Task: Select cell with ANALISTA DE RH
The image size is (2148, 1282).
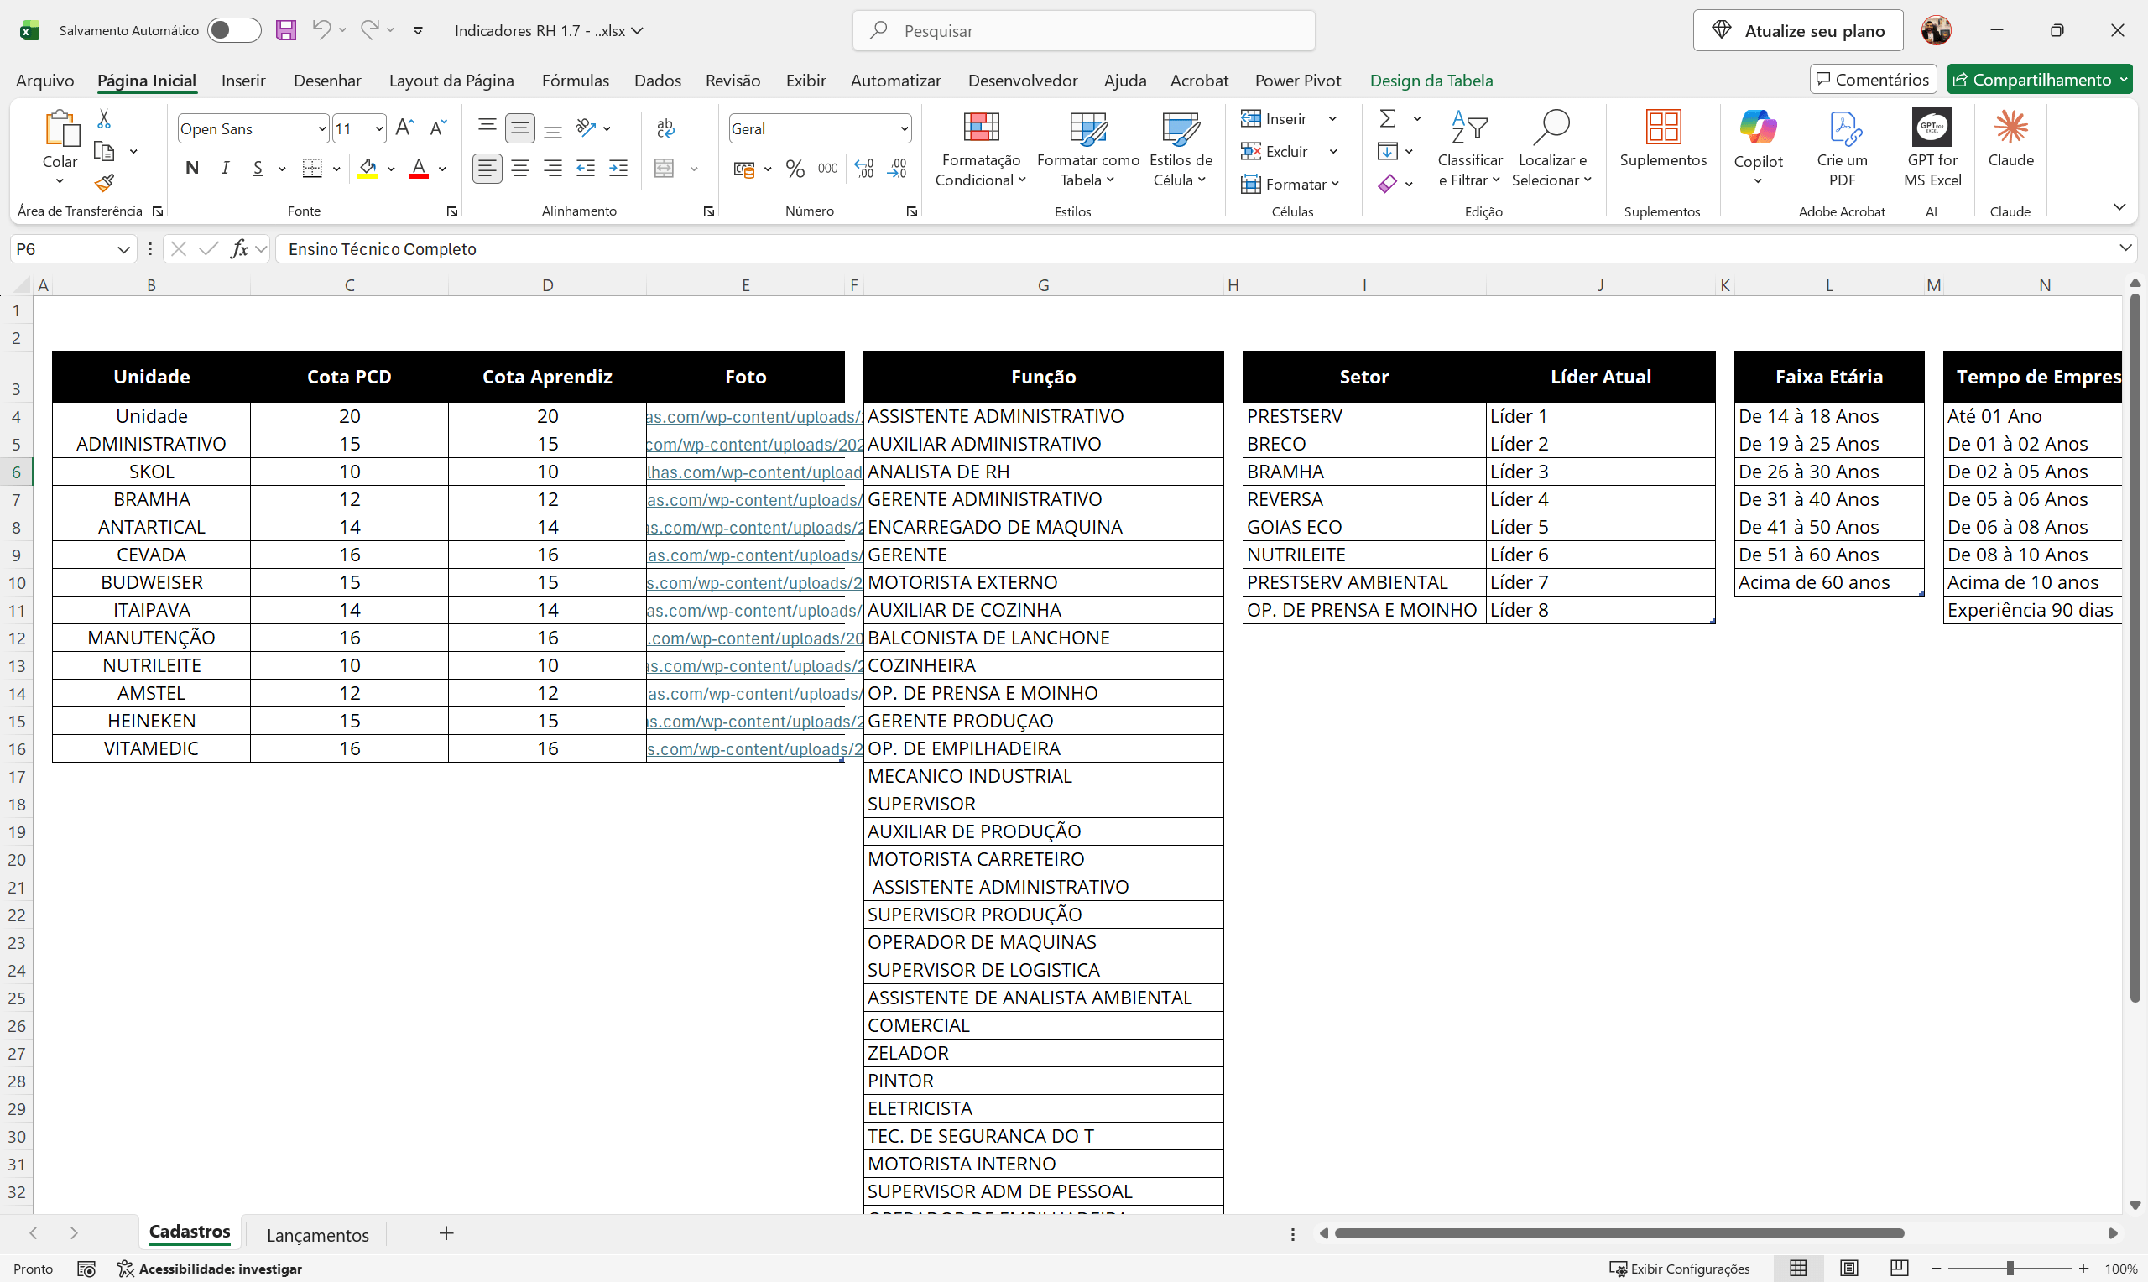Action: tap(1042, 472)
